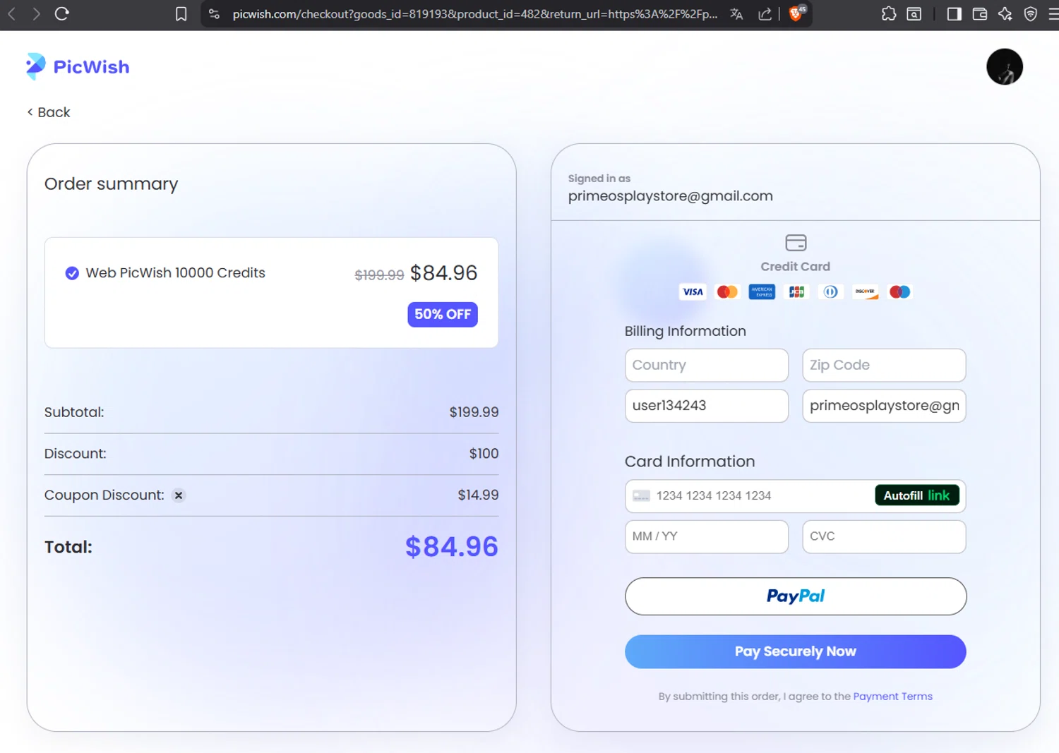This screenshot has width=1059, height=753.
Task: Click the browser address bar URL
Action: 475,14
